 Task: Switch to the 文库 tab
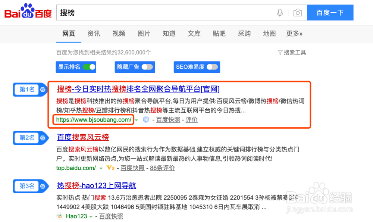[x=194, y=34]
